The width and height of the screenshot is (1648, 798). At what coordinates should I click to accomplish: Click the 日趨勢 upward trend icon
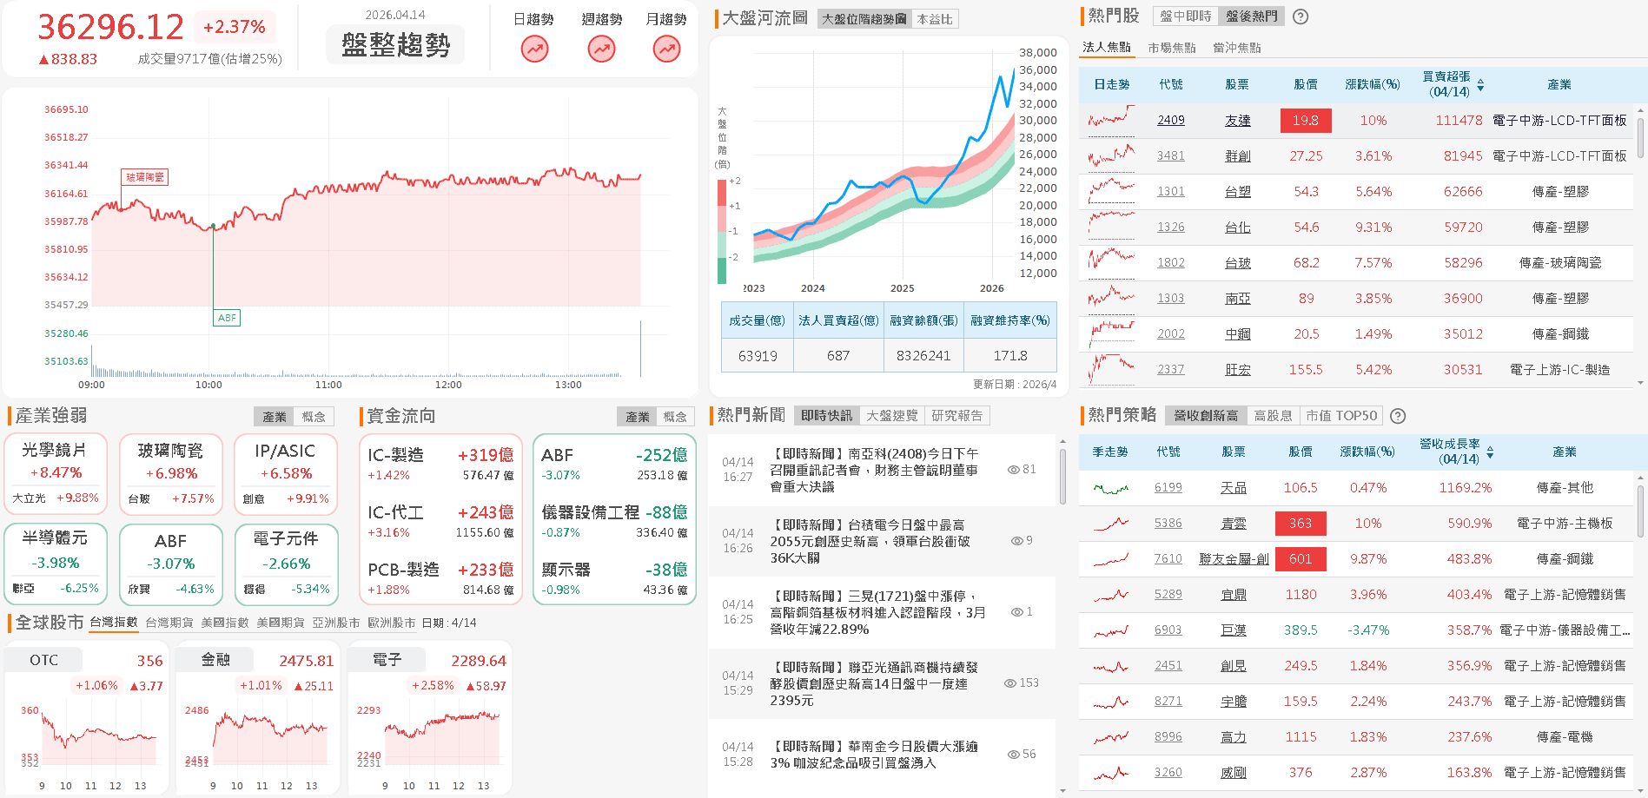coord(534,49)
